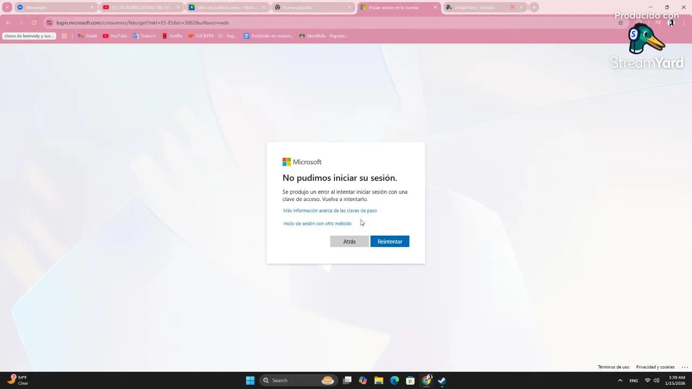The width and height of the screenshot is (692, 389).
Task: Open the Gmail bookmark
Action: (87, 36)
